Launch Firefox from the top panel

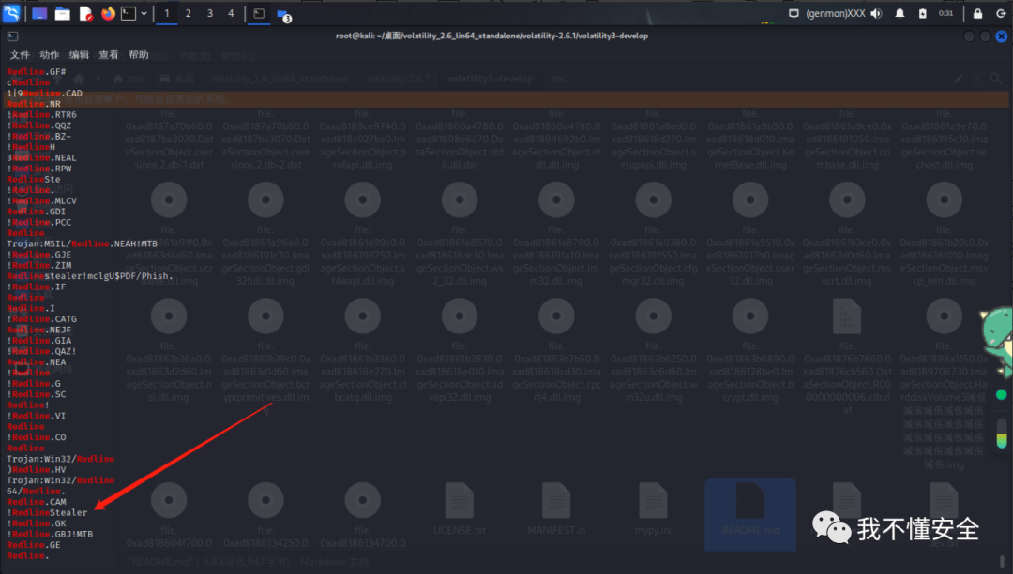108,13
